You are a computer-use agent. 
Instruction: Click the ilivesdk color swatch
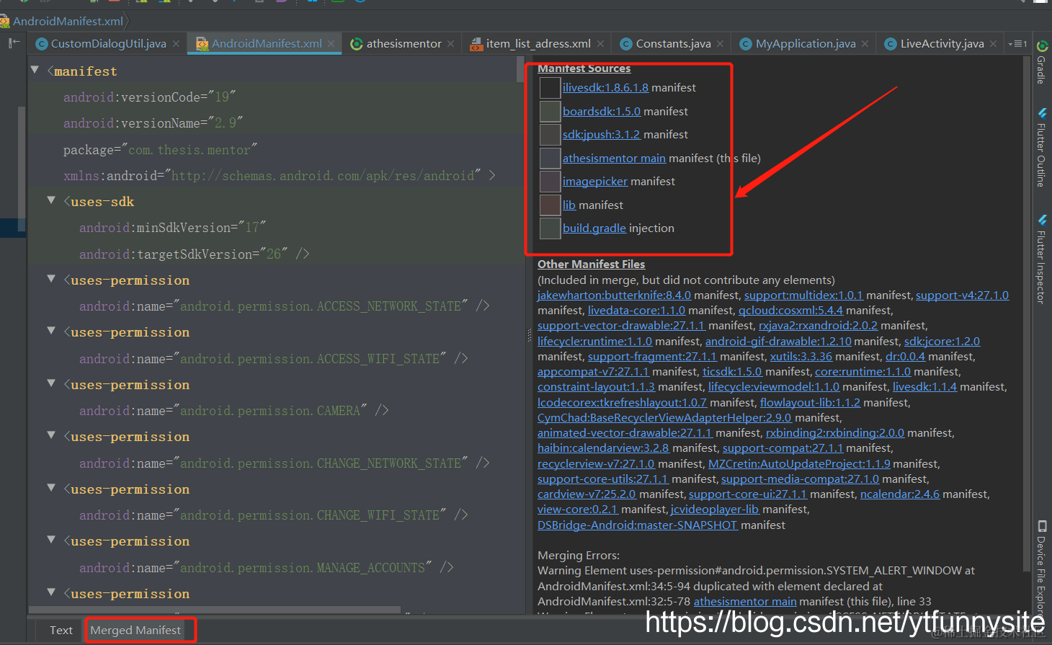(x=550, y=87)
